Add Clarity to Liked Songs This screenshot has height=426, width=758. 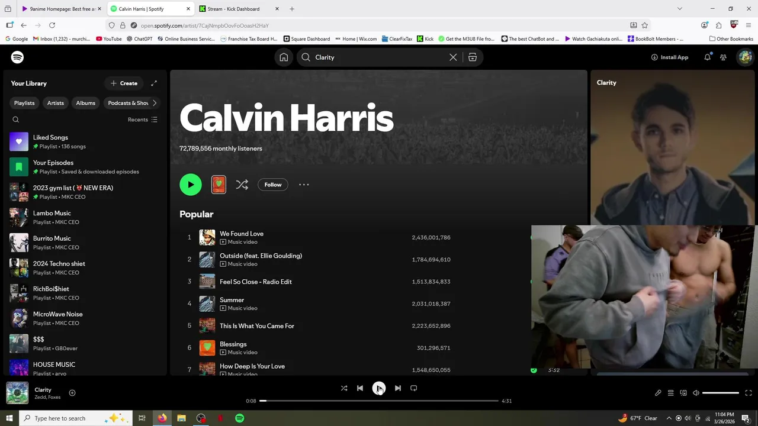click(72, 393)
